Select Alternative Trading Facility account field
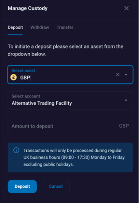The height and width of the screenshot is (203, 139). coord(70,100)
